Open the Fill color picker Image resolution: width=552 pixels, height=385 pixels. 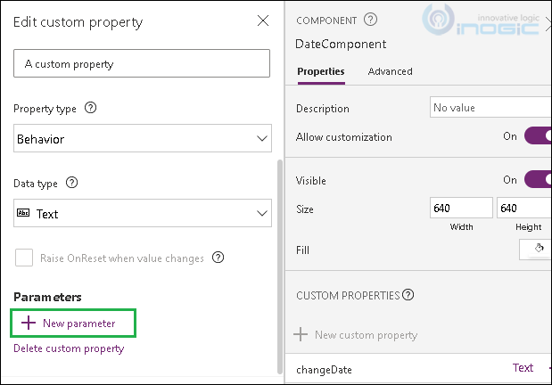(x=535, y=250)
